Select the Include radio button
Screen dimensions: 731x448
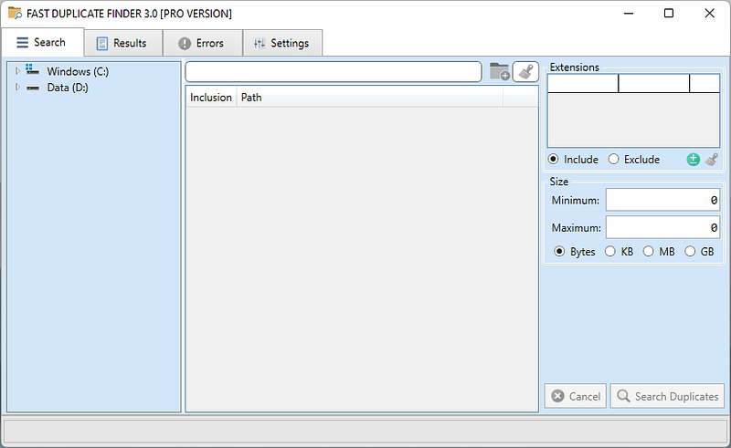coord(553,160)
